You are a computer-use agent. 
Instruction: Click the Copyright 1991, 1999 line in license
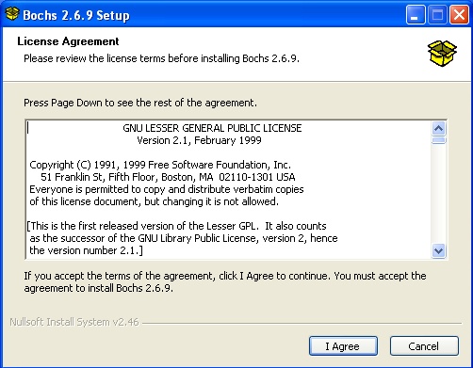coord(160,165)
